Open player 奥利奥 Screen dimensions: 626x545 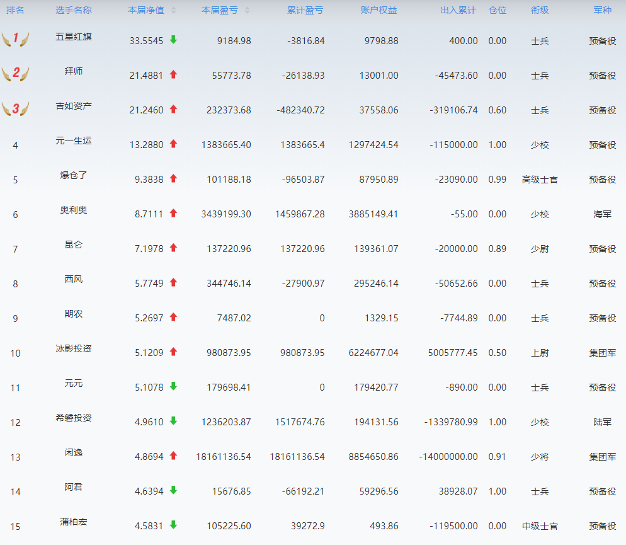pyautogui.click(x=74, y=210)
